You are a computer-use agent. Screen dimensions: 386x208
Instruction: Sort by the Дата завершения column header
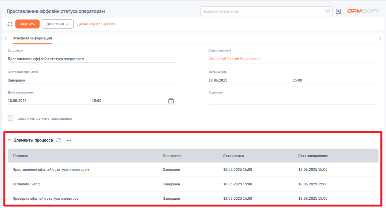(313, 156)
